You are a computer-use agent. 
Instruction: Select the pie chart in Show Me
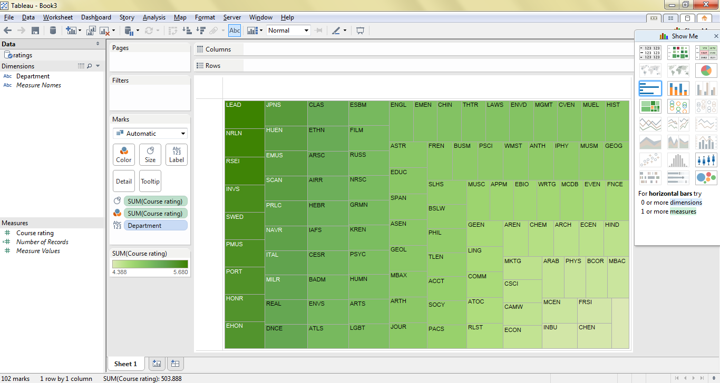(706, 70)
